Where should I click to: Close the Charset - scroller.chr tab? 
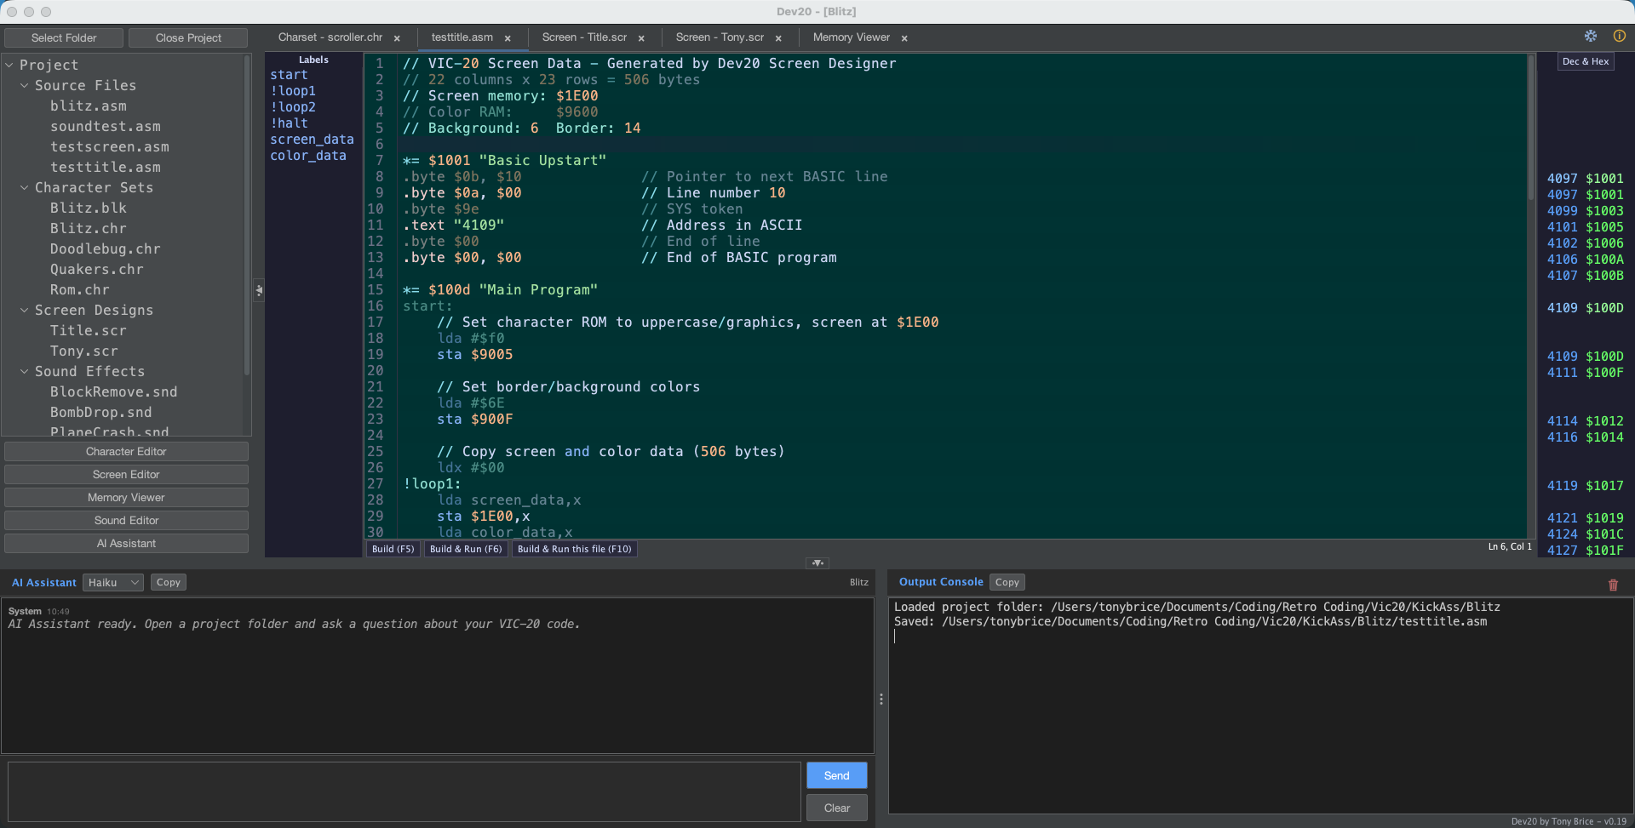[397, 38]
